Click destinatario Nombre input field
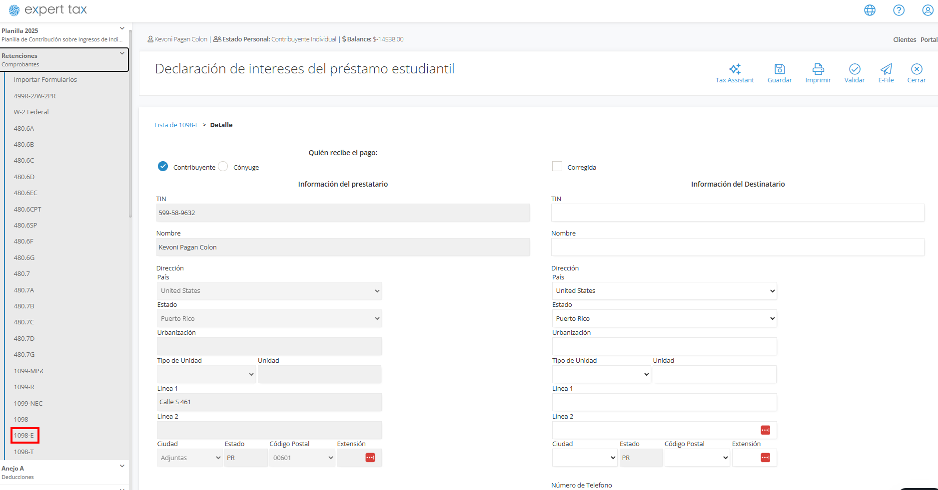 point(738,247)
